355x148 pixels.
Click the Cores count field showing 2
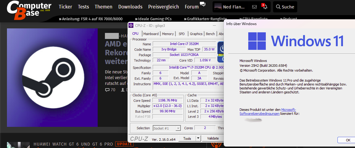(205, 128)
